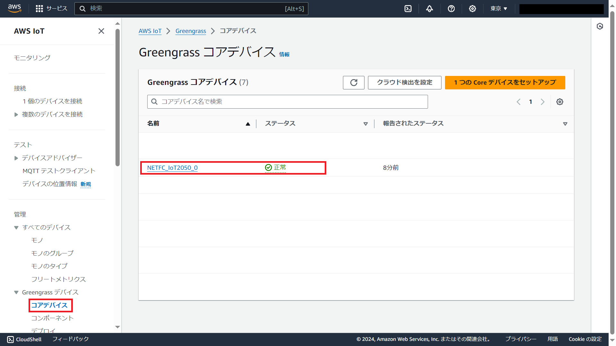616x346 pixels.
Task: Click the search magnifier in top search bar
Action: point(82,9)
